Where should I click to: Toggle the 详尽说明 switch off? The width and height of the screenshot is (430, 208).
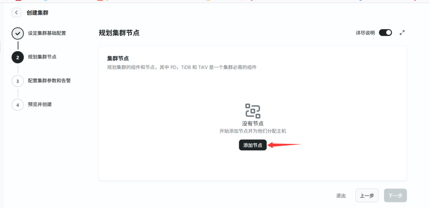click(385, 33)
